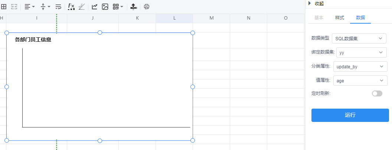This screenshot has height=150, width=392.
Task: Open the vertical alignment icon
Action: coord(43,7)
